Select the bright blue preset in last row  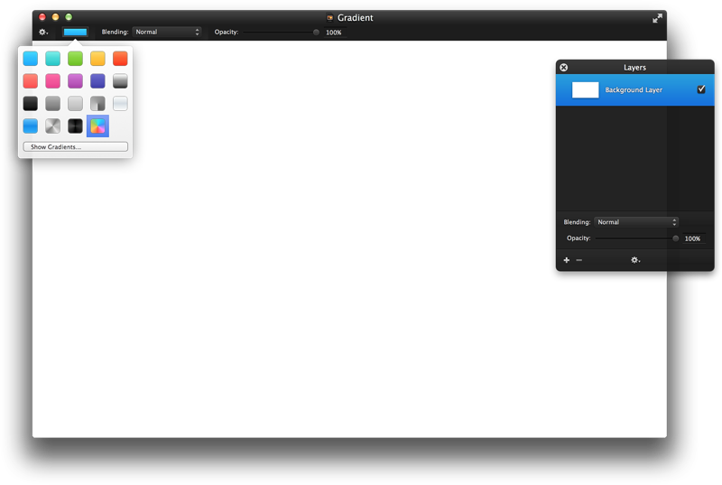click(x=31, y=126)
